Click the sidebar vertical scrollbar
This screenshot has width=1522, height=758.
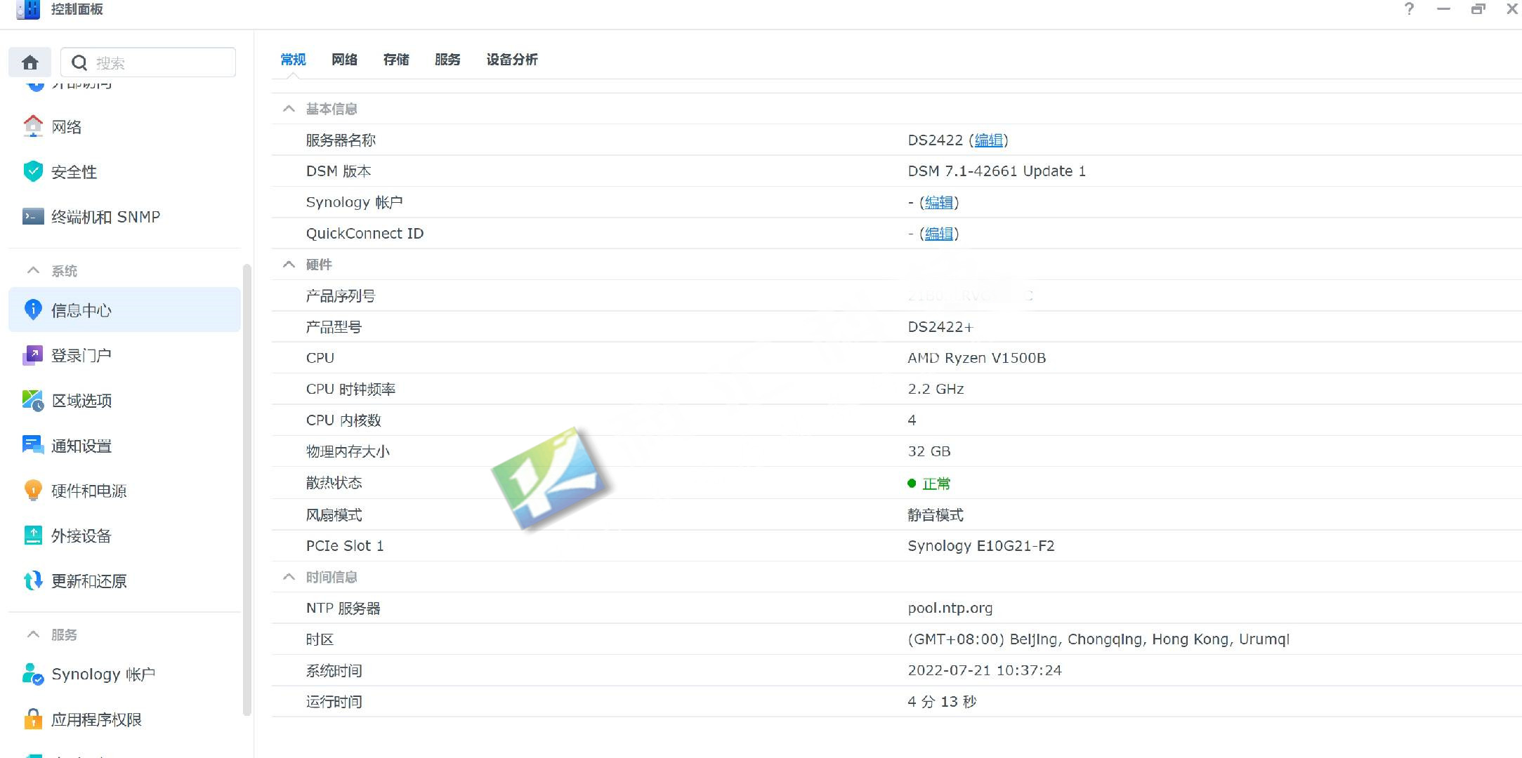tap(247, 489)
